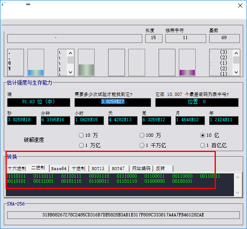Viewport: 247px width, 229px height.
Task: Select the 1 万亿 cracking speed option
Action: click(x=90, y=145)
